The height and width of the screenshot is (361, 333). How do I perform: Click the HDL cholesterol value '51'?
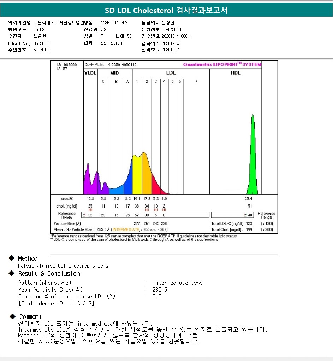pyautogui.click(x=250, y=206)
